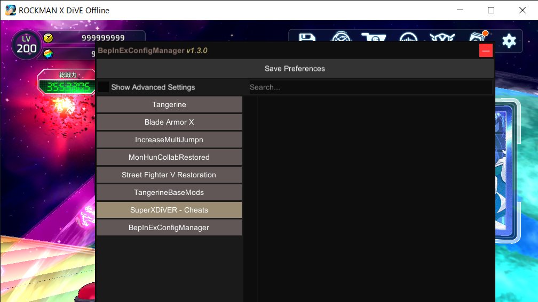
Task: Expand the IncreaseMultiJumpn plugin
Action: [x=169, y=140]
